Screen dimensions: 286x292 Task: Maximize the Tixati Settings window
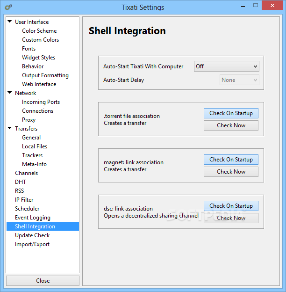256,6
